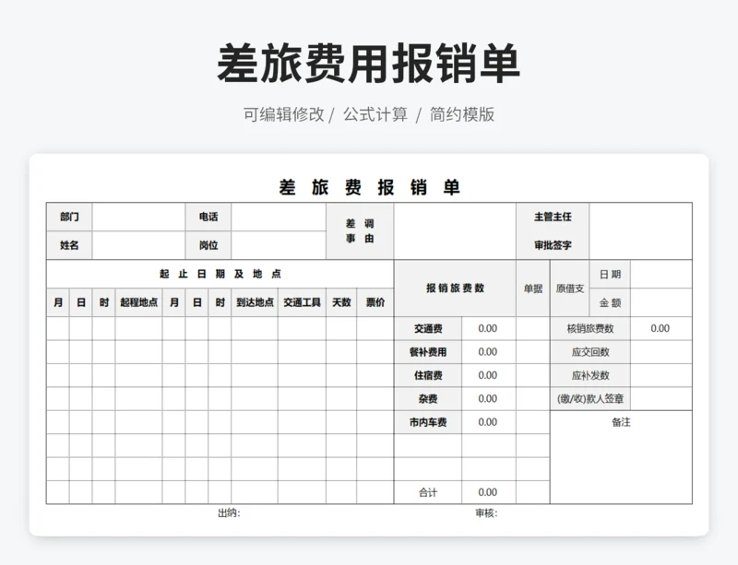Select the amount cell beside 住宿费
738x565 pixels.
488,376
